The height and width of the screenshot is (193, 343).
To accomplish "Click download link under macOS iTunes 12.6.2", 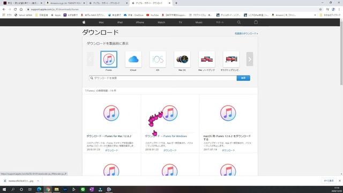I will click(x=228, y=150).
